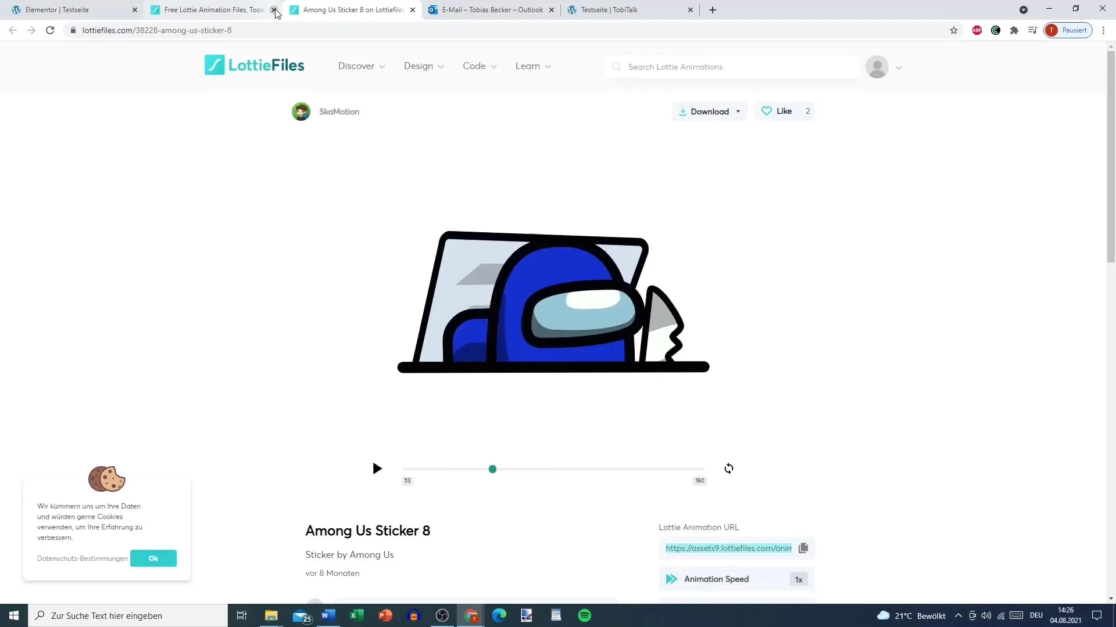Open Task View in taskbar

click(242, 615)
